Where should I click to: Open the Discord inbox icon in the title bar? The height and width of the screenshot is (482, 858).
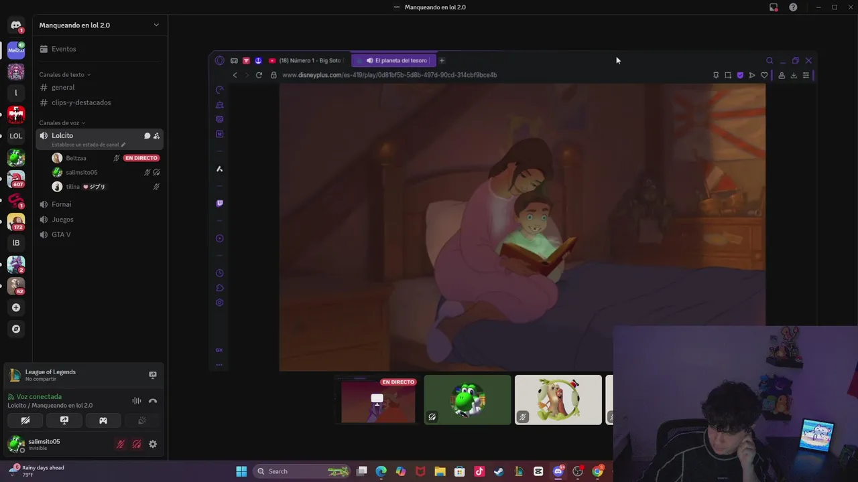click(x=774, y=7)
